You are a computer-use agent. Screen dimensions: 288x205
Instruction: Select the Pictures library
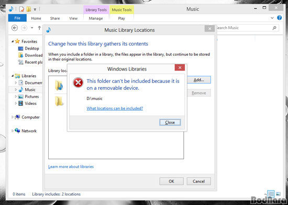click(32, 97)
